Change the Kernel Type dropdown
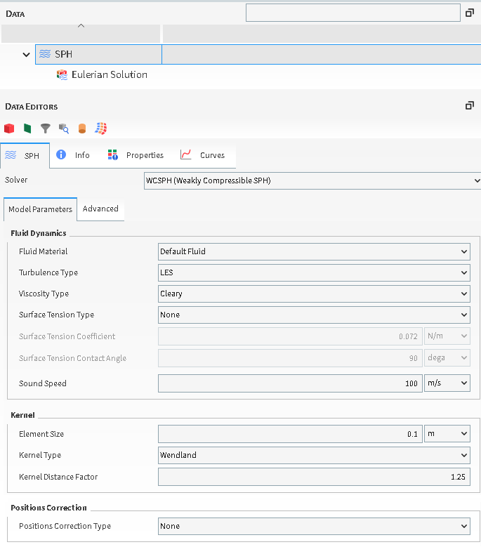The width and height of the screenshot is (481, 547). pyautogui.click(x=314, y=455)
